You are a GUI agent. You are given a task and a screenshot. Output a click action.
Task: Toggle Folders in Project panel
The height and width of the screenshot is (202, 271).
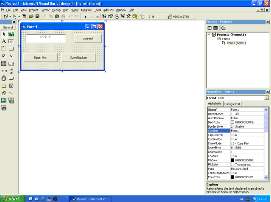tap(223, 28)
